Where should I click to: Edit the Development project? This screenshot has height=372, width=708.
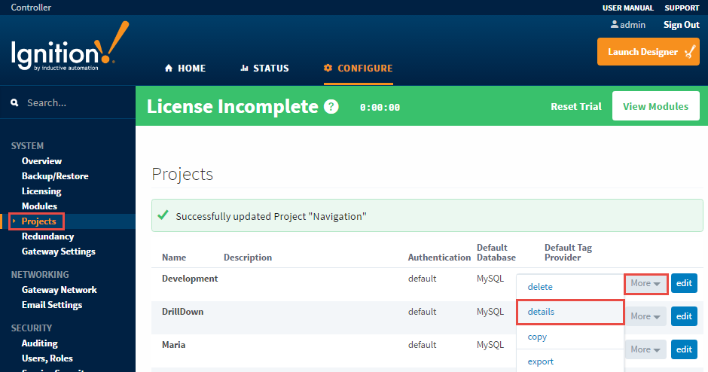pyautogui.click(x=684, y=283)
